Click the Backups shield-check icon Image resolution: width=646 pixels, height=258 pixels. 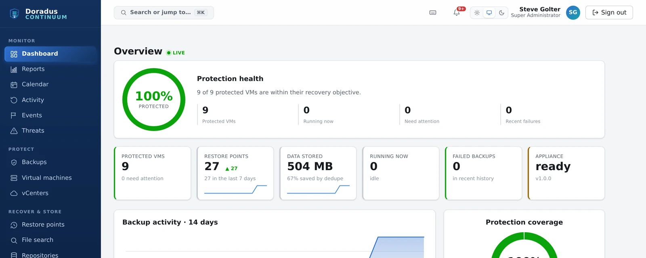tap(14, 162)
